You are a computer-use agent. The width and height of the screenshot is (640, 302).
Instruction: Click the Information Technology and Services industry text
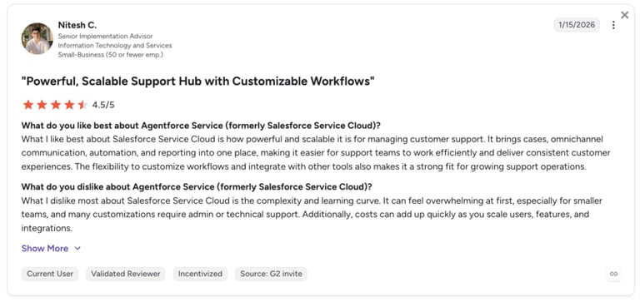tap(115, 46)
